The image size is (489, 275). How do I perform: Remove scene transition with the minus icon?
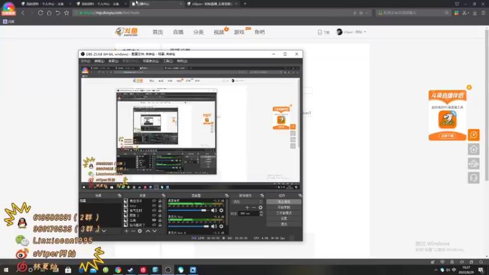coord(254,207)
